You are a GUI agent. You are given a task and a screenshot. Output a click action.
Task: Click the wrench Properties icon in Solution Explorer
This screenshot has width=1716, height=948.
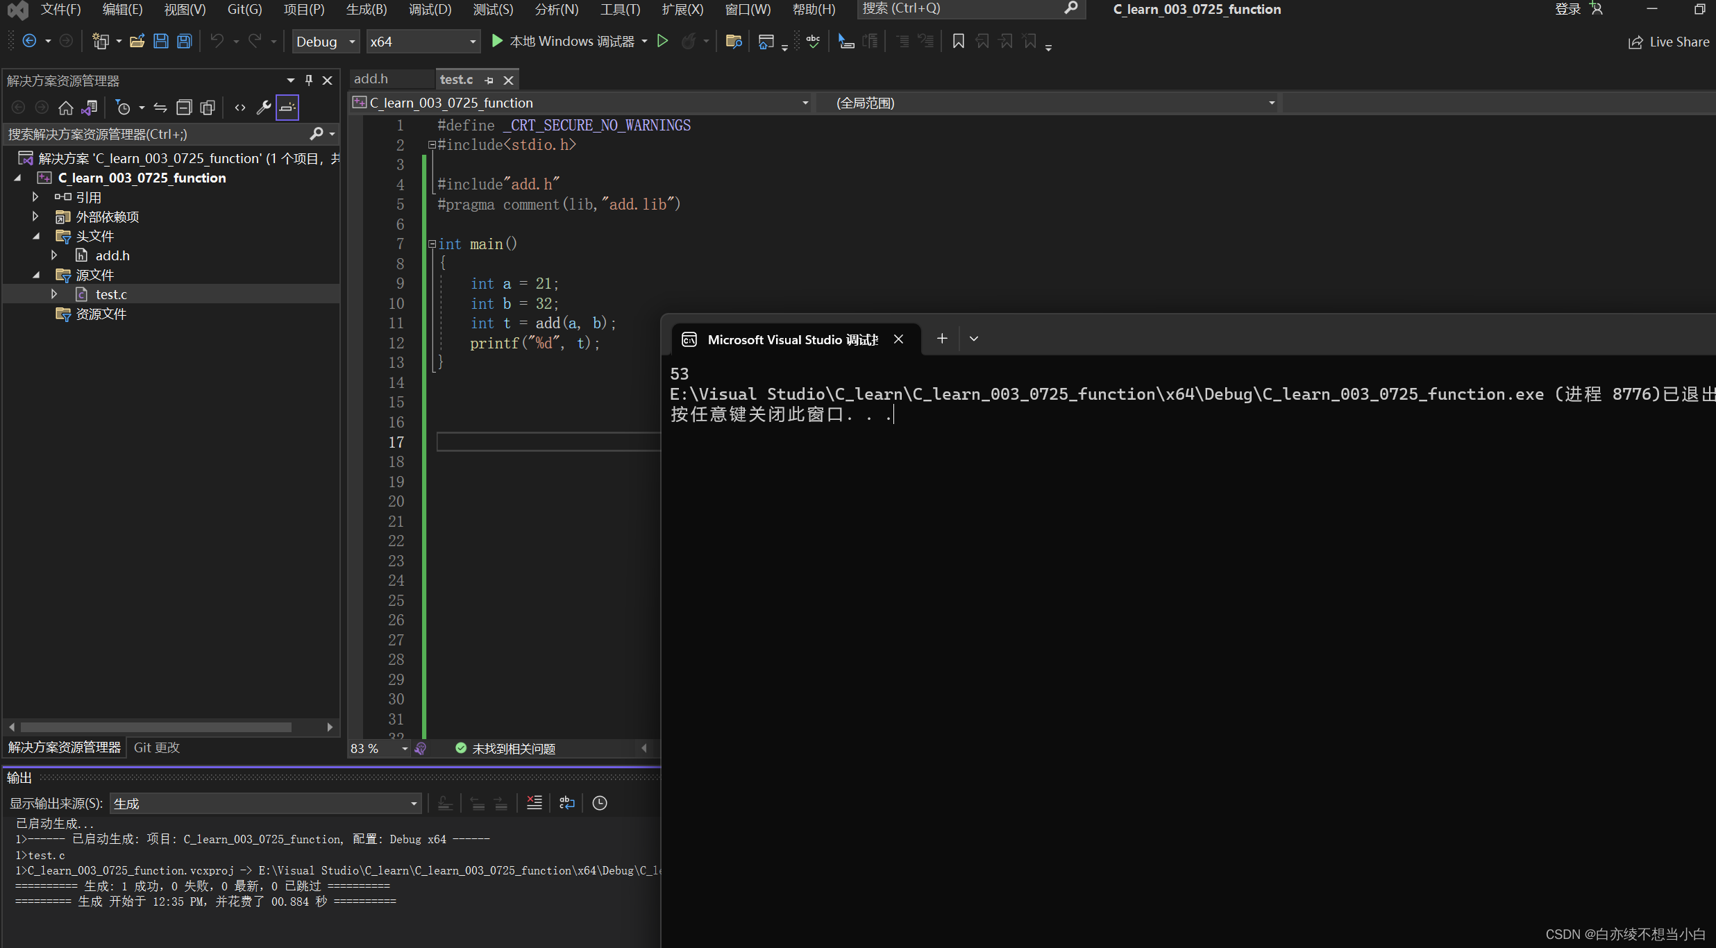(x=263, y=108)
